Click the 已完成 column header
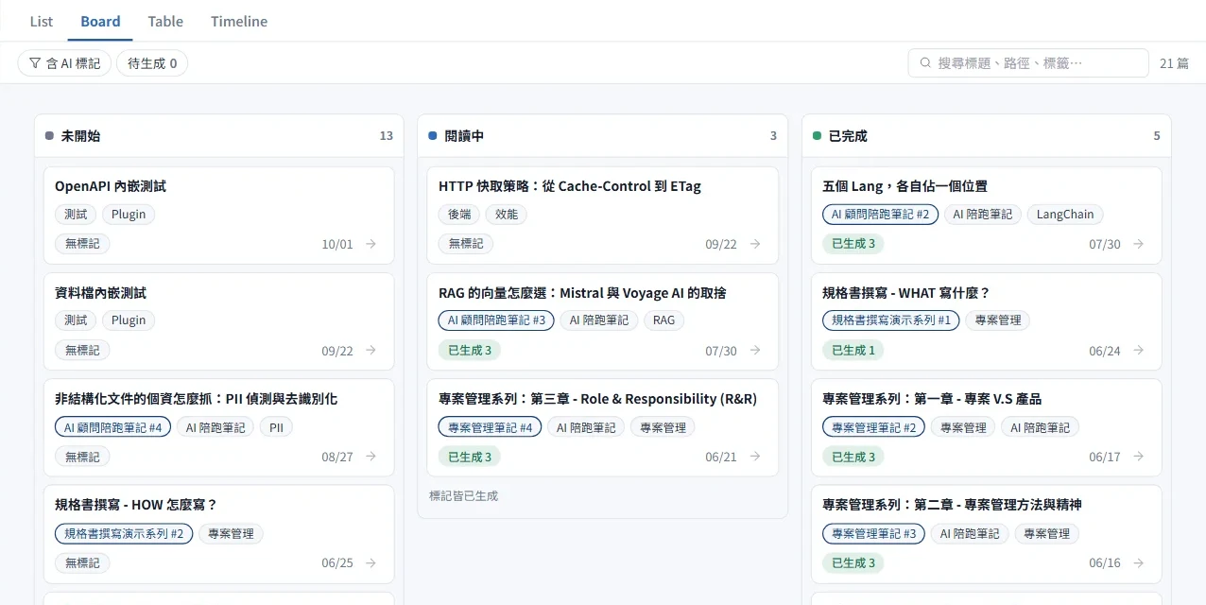Screen dimensions: 1206x605 click(x=987, y=136)
